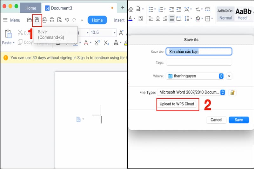254x169 pixels.
Task: Decrease paragraph indent
Action: click(x=171, y=9)
